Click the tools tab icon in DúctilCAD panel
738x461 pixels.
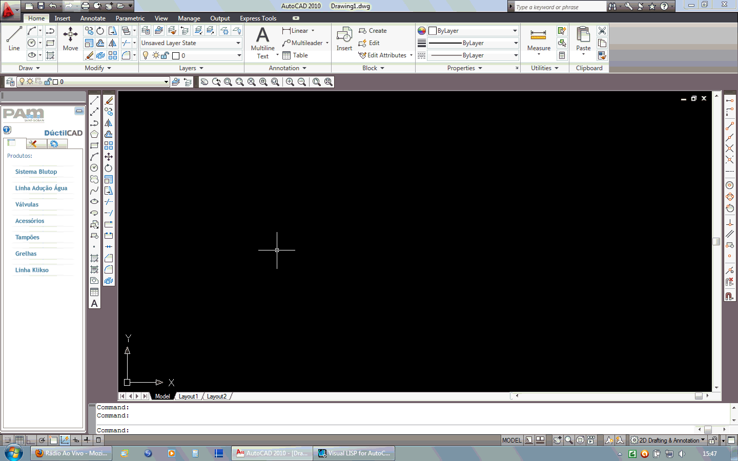tap(33, 144)
